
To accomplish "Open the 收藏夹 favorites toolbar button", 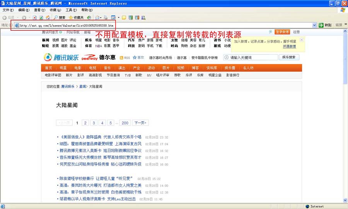I will pyautogui.click(x=76, y=17).
